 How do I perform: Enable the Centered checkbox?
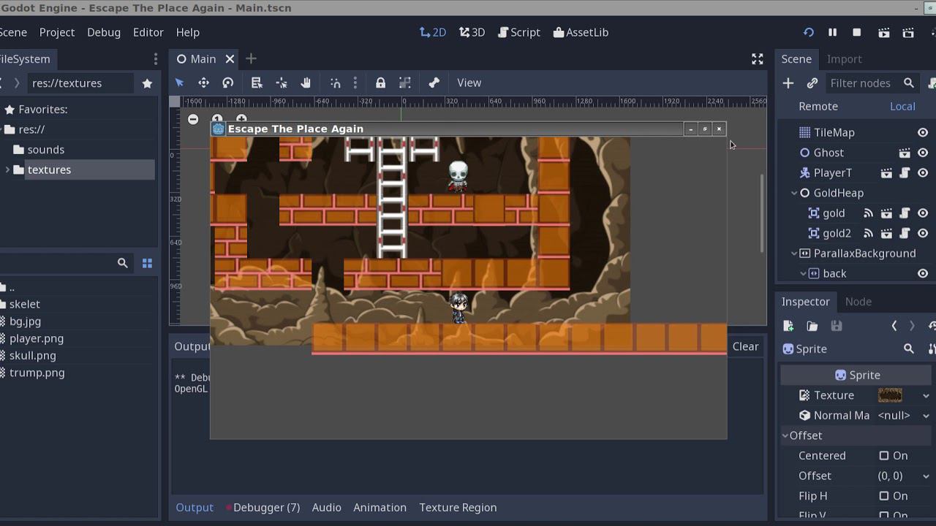[884, 456]
